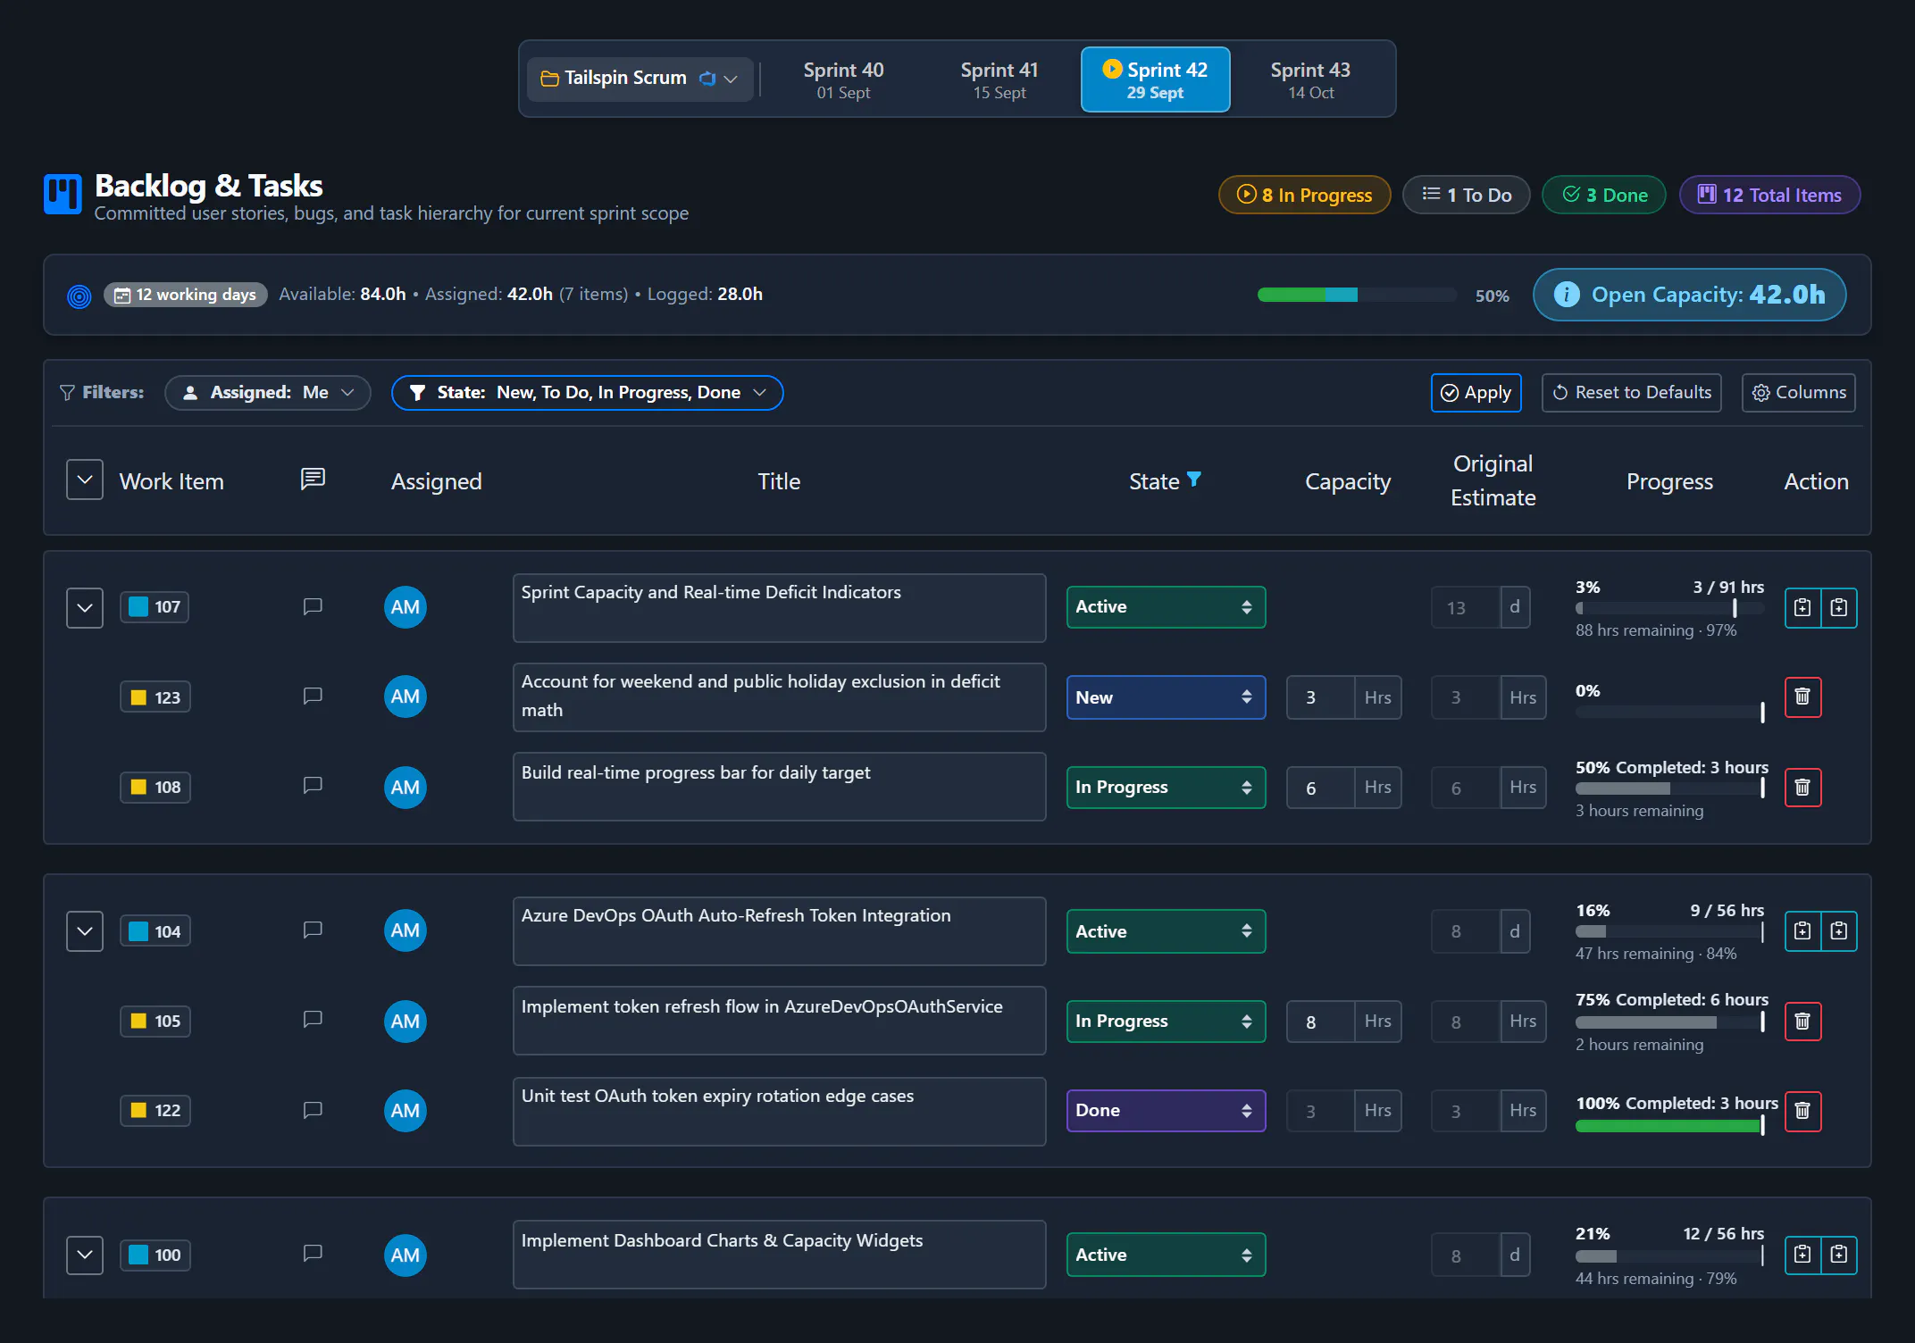Collapse work item 104 row group
Screen dimensions: 1915x1343
(85, 931)
